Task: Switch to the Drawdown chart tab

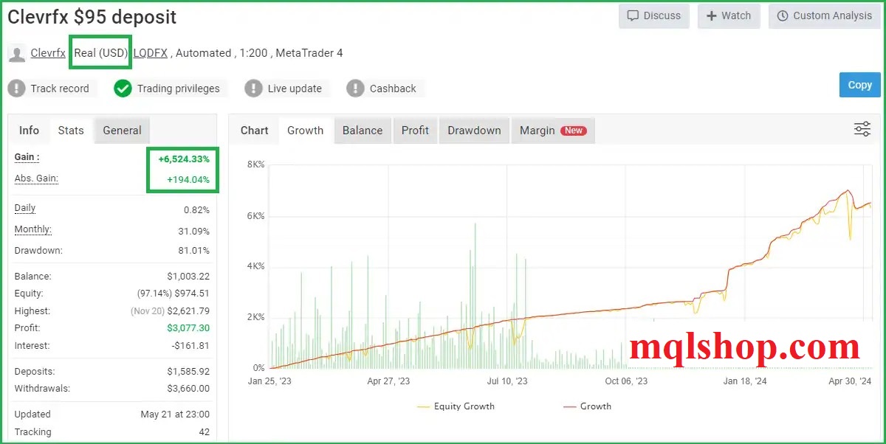Action: click(x=474, y=130)
